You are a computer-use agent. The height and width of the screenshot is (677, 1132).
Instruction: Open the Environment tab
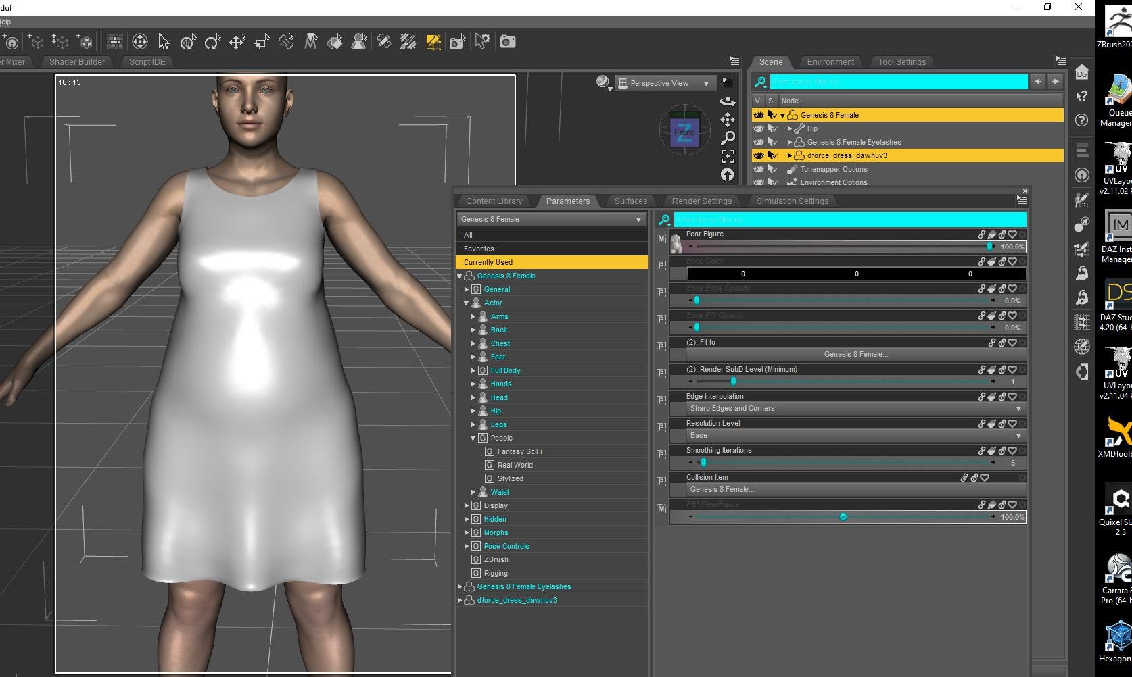pyautogui.click(x=830, y=61)
